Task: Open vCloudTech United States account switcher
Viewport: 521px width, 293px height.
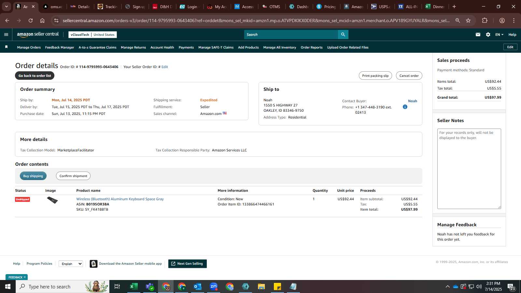Action: [92, 35]
